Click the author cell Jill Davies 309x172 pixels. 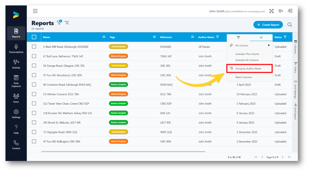tap(204, 47)
